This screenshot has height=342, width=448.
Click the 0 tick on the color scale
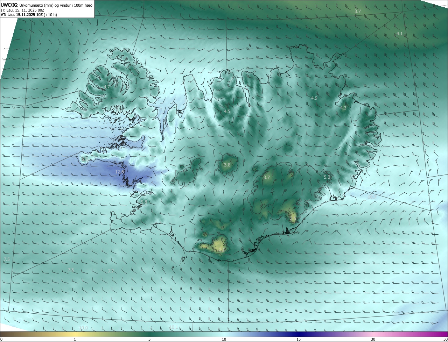coord(1,339)
